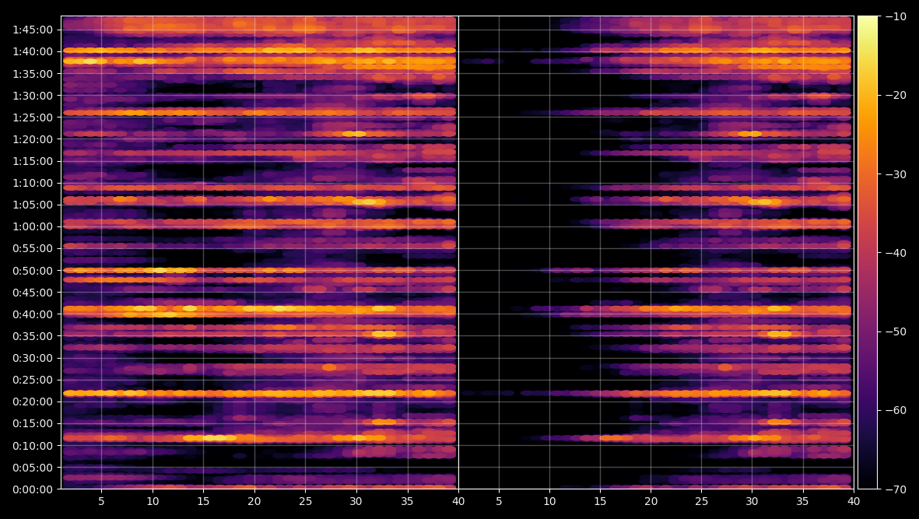Click x-axis label 40 between the two heatmaps

coord(458,501)
